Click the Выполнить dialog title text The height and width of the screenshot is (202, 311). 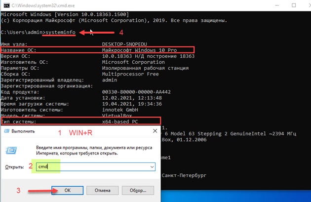[x=23, y=131]
